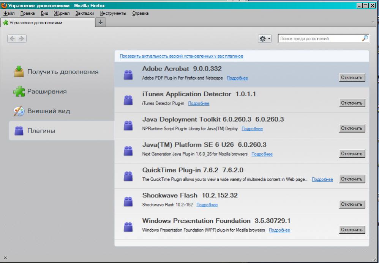
Task: Open the Инструменты menu
Action: [x=113, y=13]
